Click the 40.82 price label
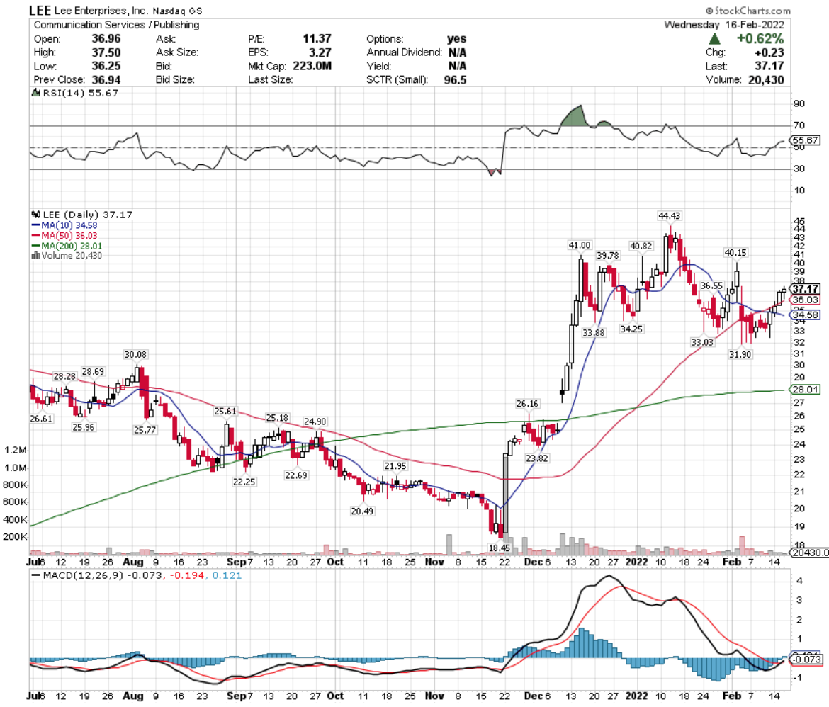The height and width of the screenshot is (707, 829). click(641, 246)
